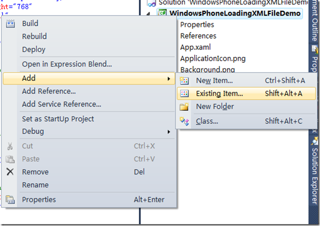Click the Class icon in submenu
Image resolution: width=320 pixels, height=226 pixels.
(x=184, y=121)
